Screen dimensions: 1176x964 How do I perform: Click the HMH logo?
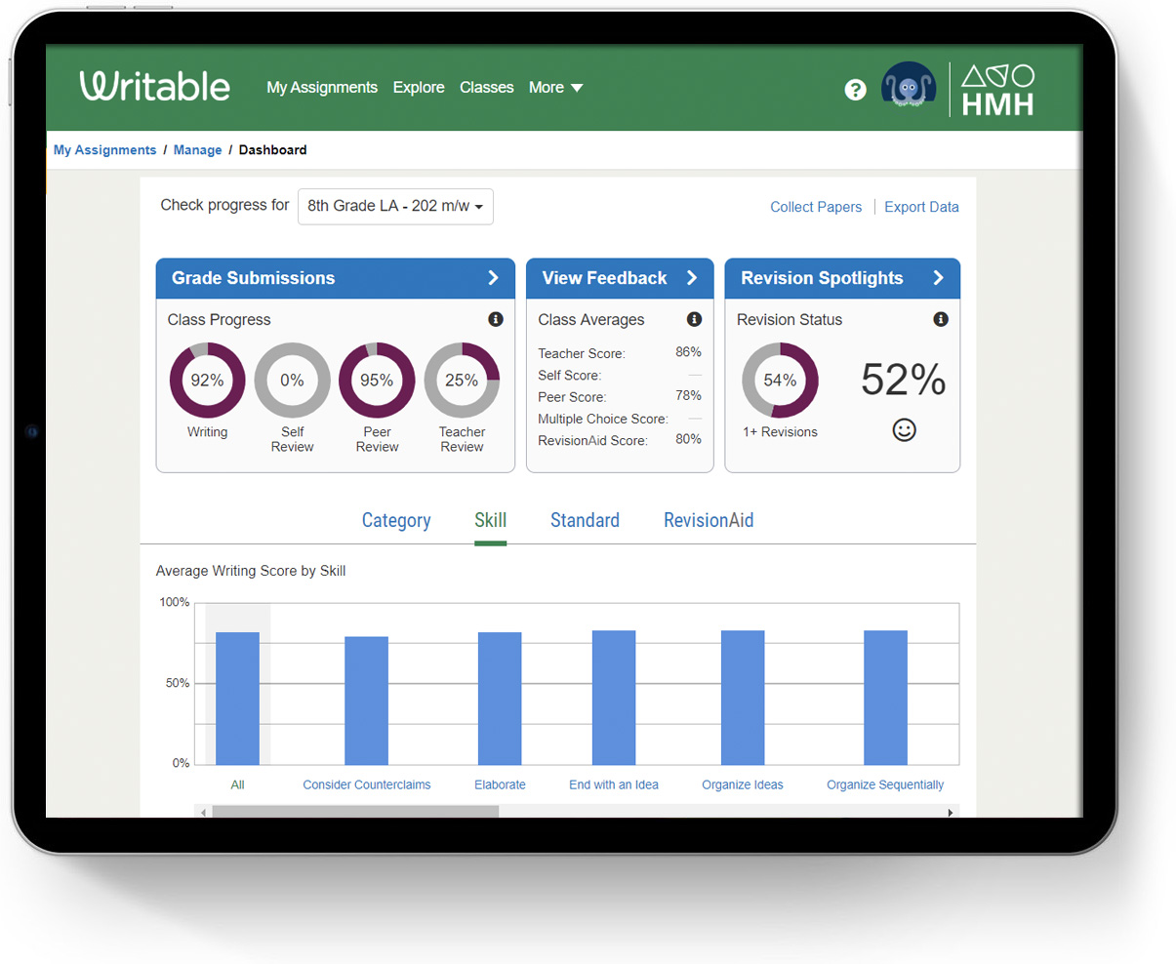click(997, 90)
